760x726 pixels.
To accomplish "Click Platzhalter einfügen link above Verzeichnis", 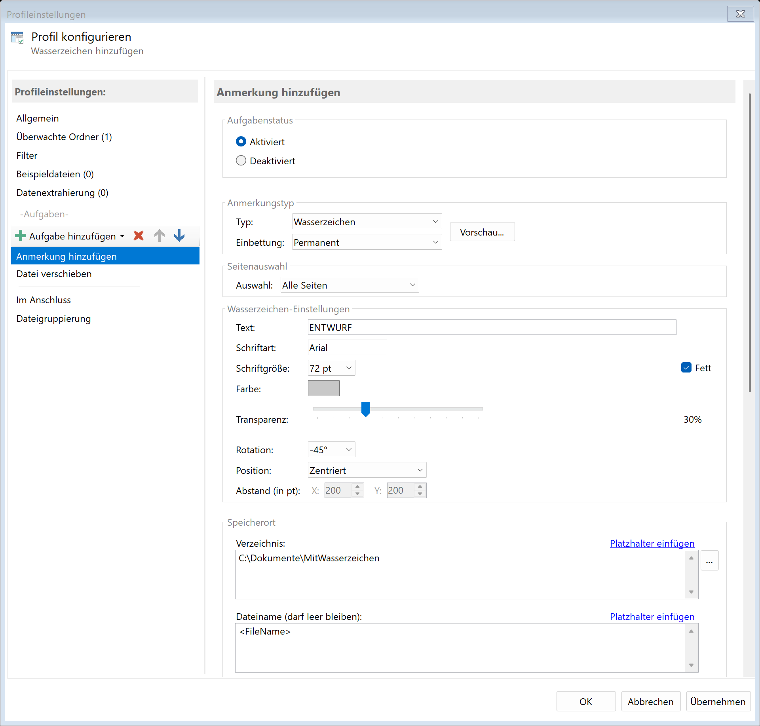I will coord(652,543).
